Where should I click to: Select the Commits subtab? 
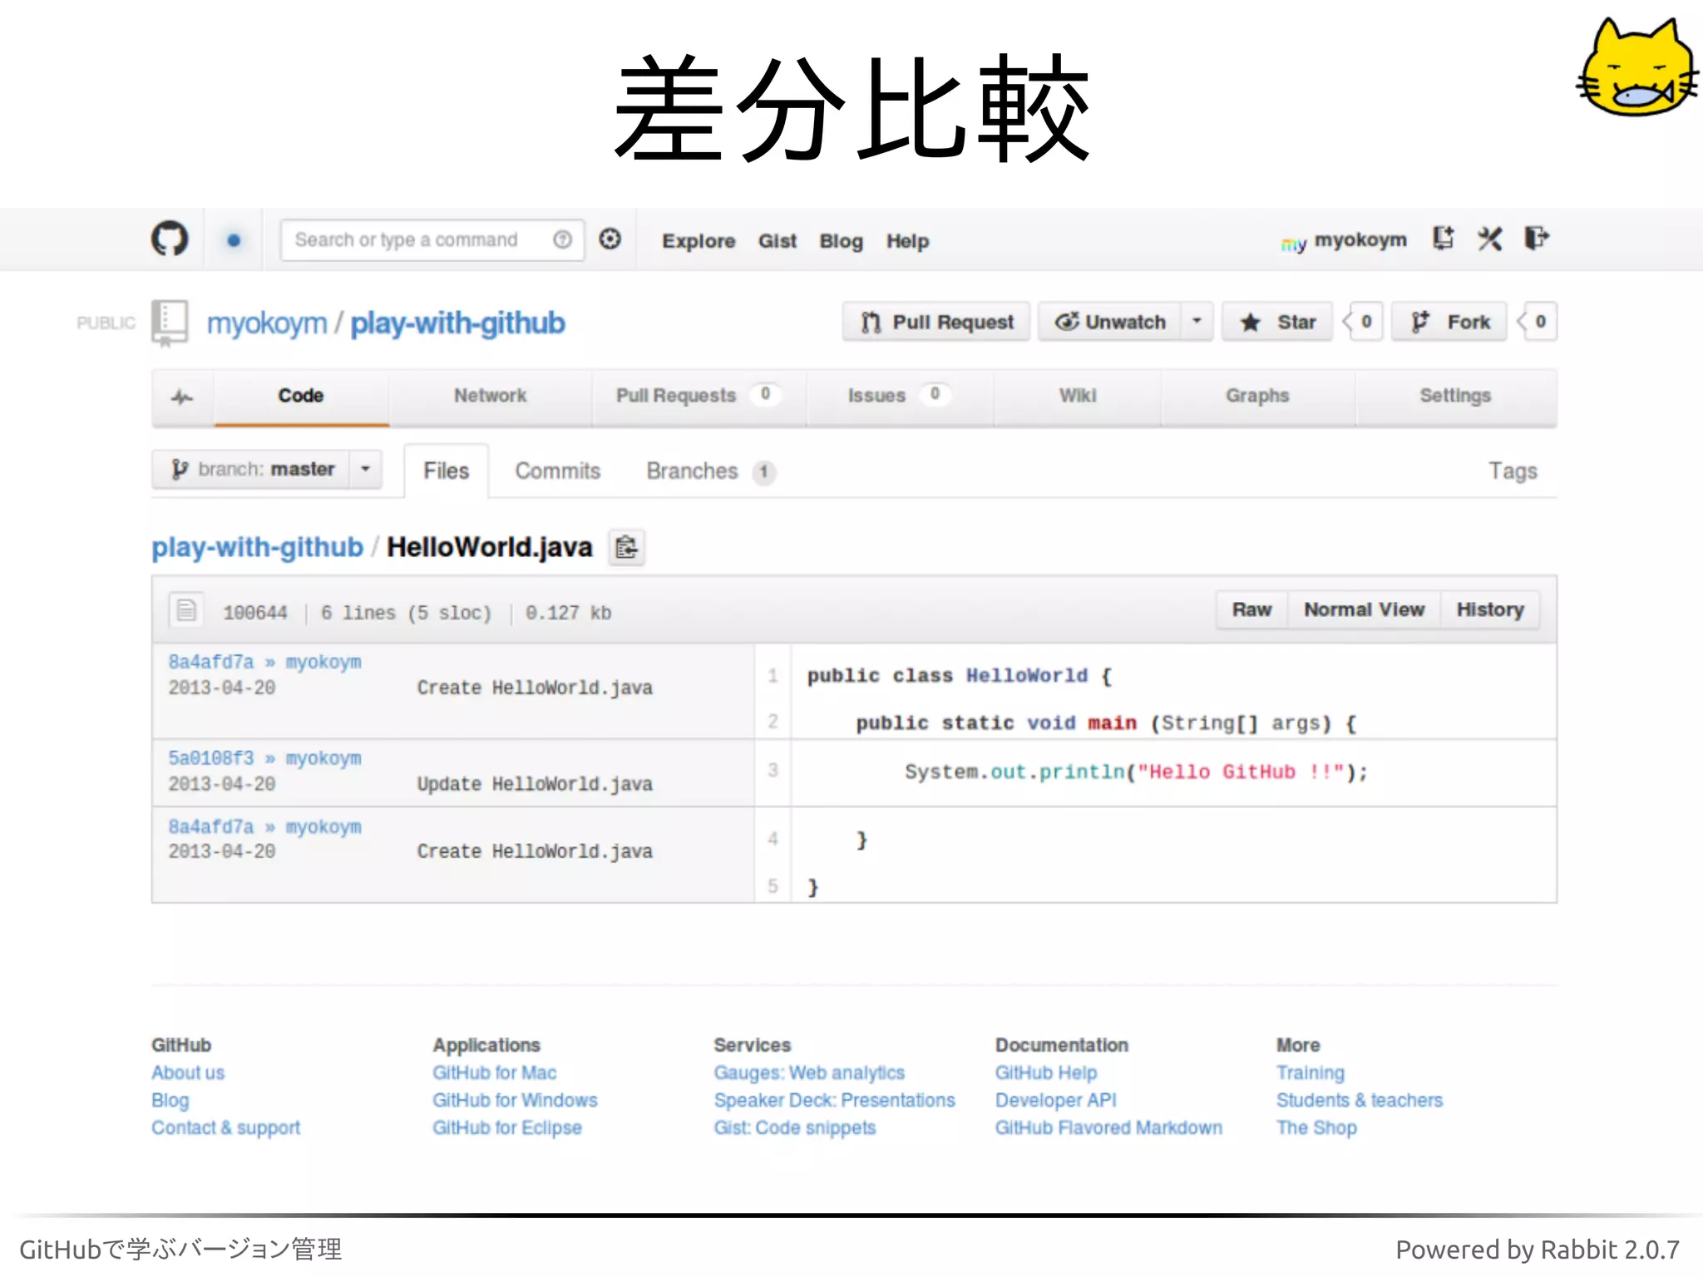[557, 471]
